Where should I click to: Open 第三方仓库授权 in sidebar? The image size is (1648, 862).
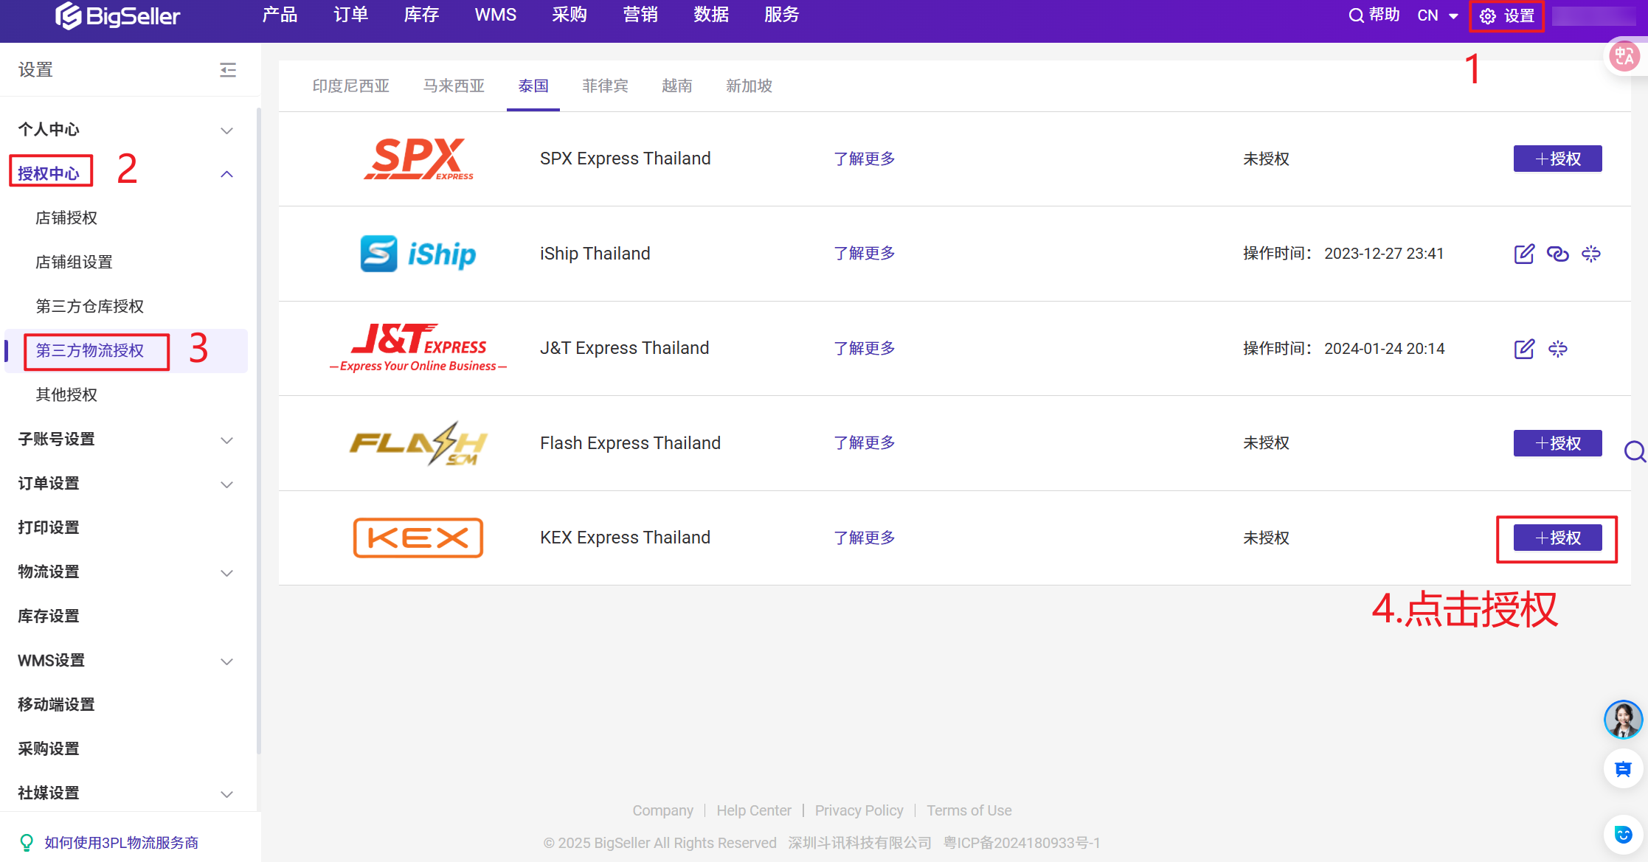(90, 306)
